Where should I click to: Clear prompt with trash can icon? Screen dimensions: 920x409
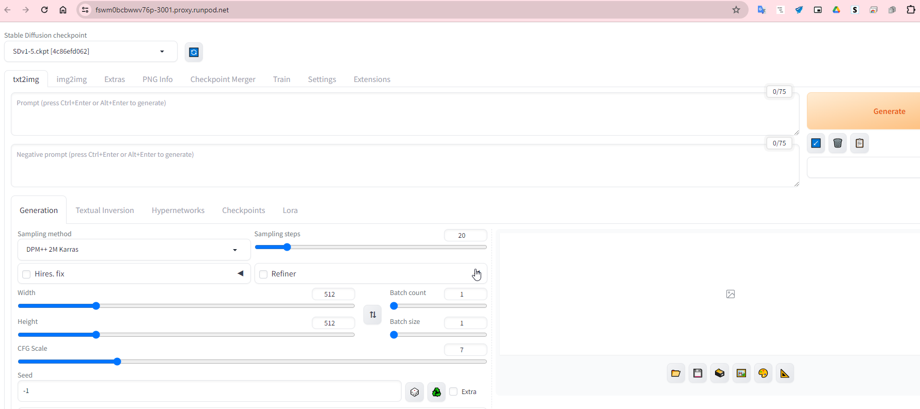click(x=837, y=143)
